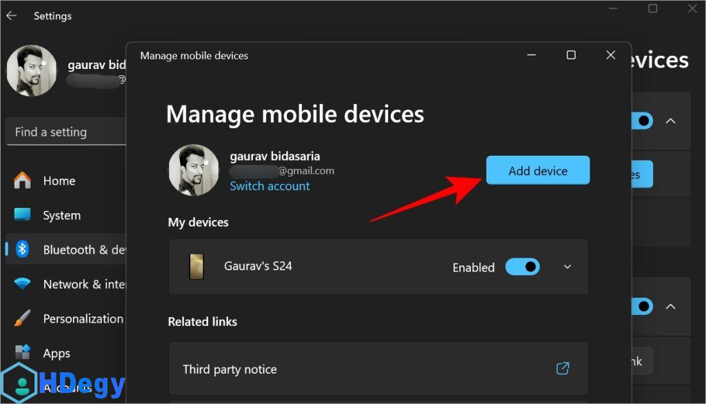
Task: Collapse the upper section chevron in Settings
Action: [x=670, y=121]
